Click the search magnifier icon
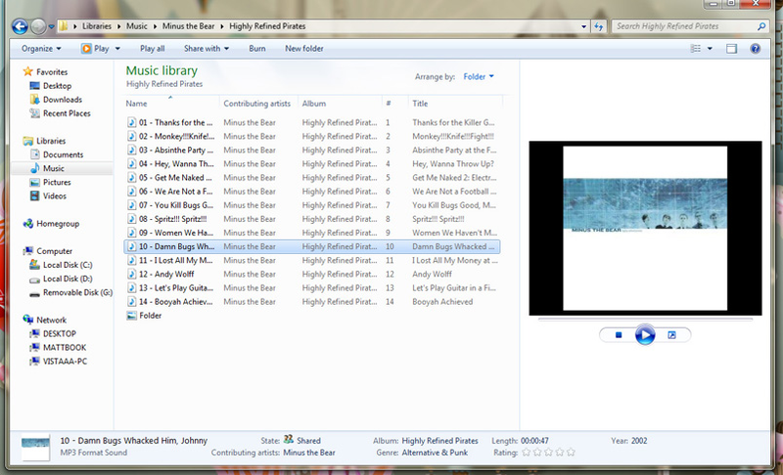783x475 pixels. [x=761, y=26]
